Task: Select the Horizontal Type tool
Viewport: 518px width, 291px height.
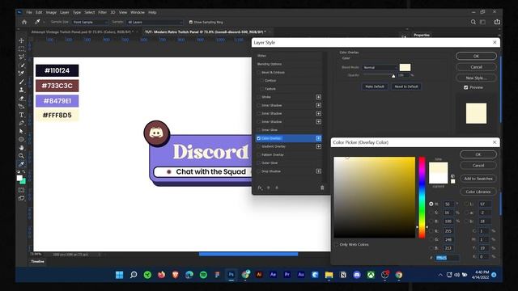Action: 22,115
